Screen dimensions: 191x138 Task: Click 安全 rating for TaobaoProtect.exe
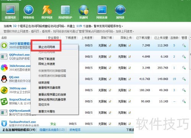pyautogui.click(x=53, y=124)
